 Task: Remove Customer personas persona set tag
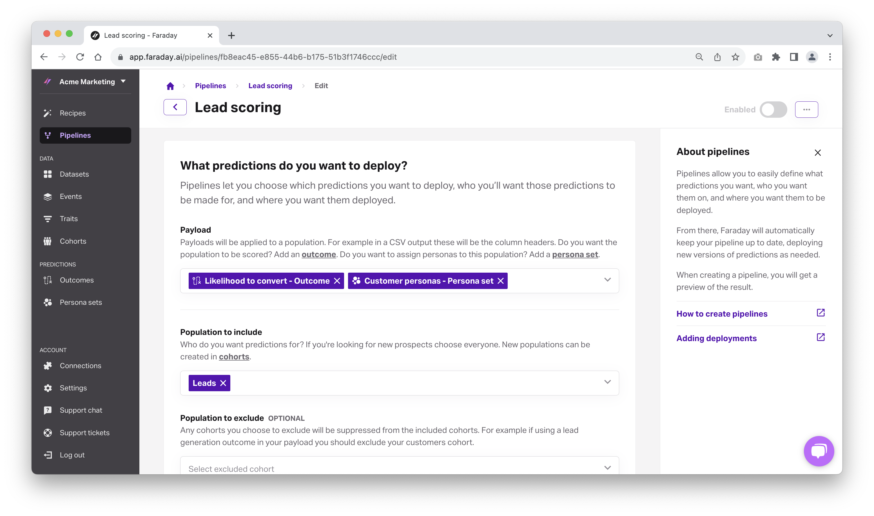click(500, 281)
